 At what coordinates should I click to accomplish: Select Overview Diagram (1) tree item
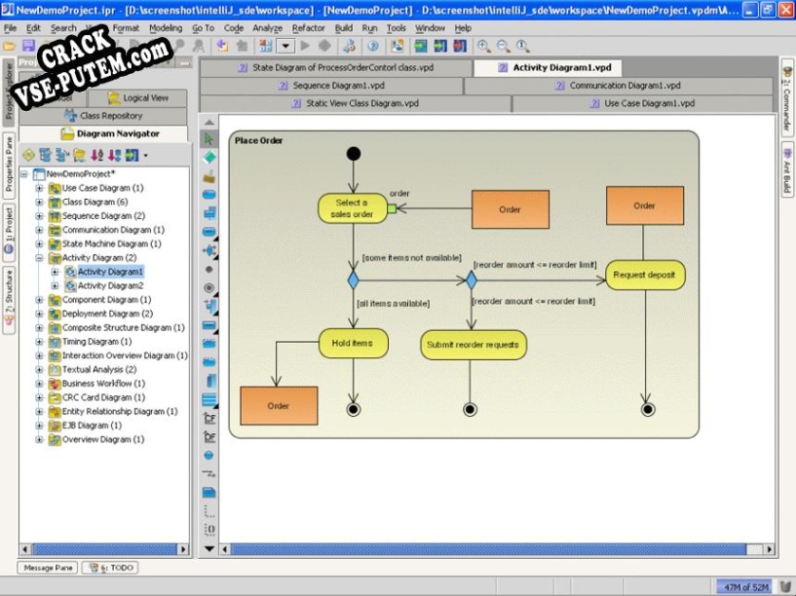coord(103,439)
